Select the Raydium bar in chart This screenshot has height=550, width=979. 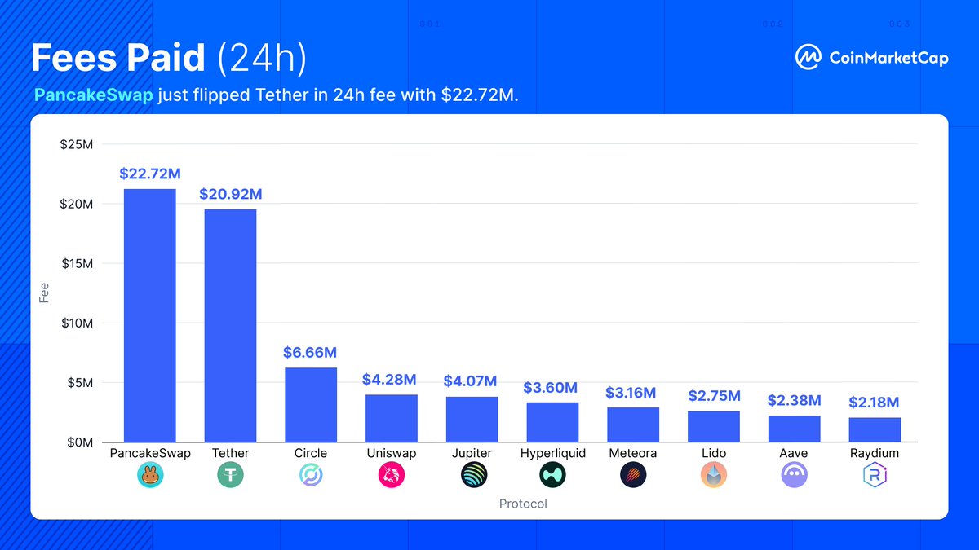[x=875, y=430]
